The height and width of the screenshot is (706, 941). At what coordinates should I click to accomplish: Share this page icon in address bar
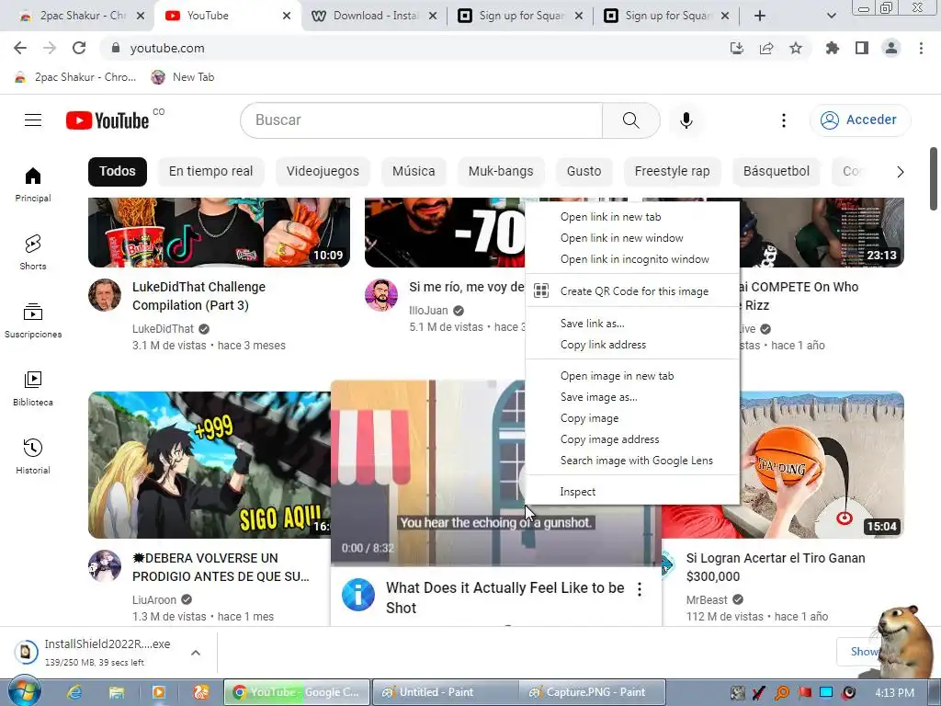click(x=766, y=48)
